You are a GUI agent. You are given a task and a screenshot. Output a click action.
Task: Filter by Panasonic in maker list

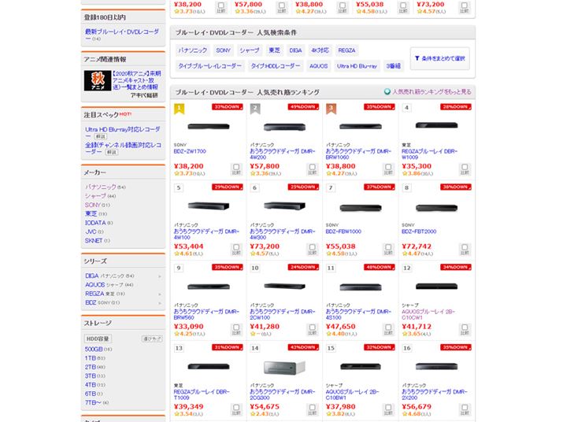101,187
